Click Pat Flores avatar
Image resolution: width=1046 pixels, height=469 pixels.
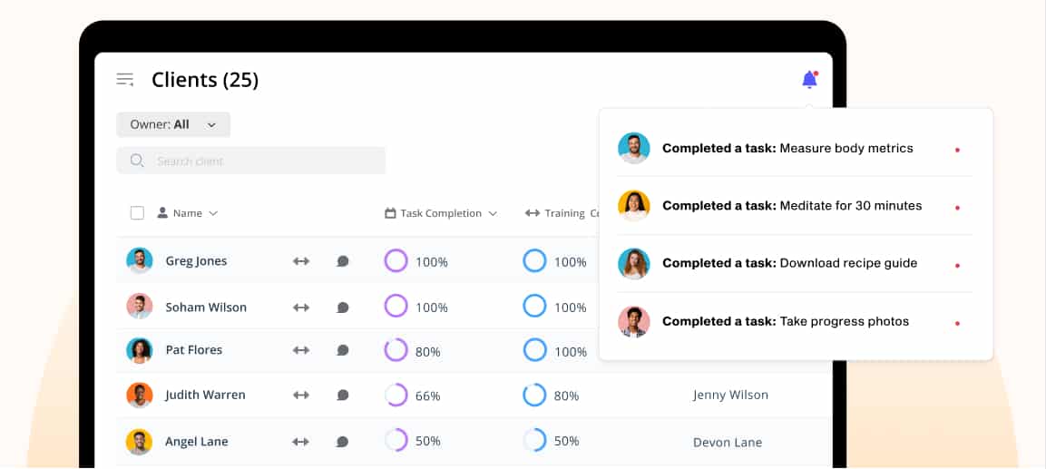click(140, 350)
